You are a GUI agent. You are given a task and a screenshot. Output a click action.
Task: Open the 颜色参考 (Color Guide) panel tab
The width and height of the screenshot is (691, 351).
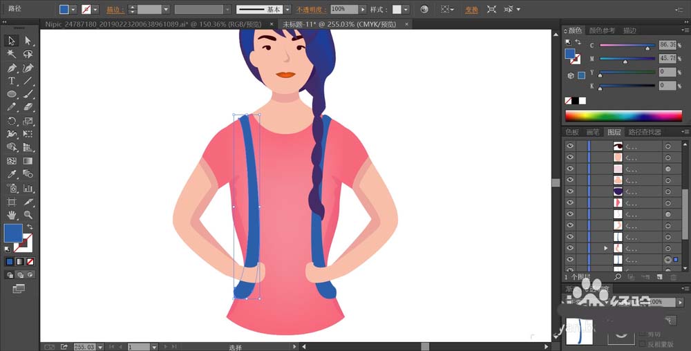point(602,30)
